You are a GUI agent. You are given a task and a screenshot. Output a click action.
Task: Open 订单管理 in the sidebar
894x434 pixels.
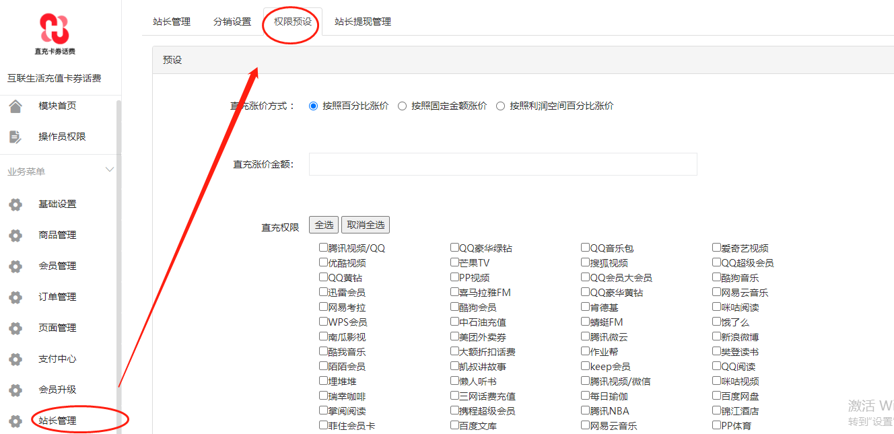click(57, 297)
